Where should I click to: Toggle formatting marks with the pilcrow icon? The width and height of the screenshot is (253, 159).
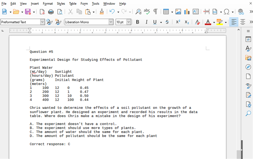(155, 12)
